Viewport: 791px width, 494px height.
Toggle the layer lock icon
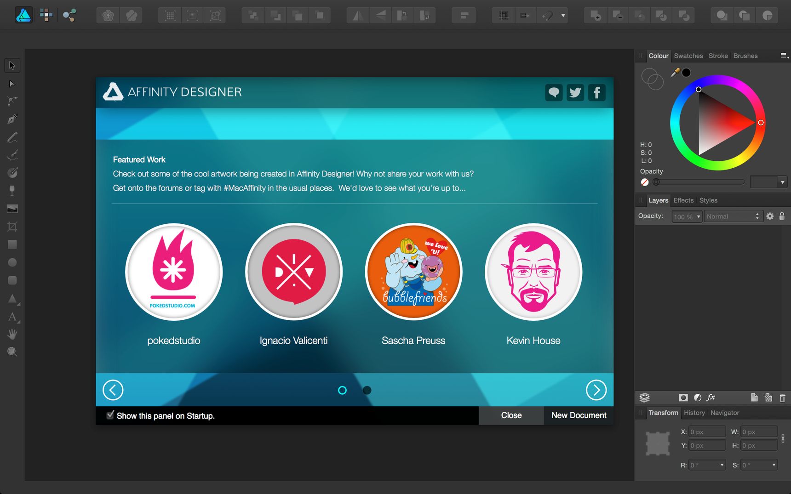(782, 216)
